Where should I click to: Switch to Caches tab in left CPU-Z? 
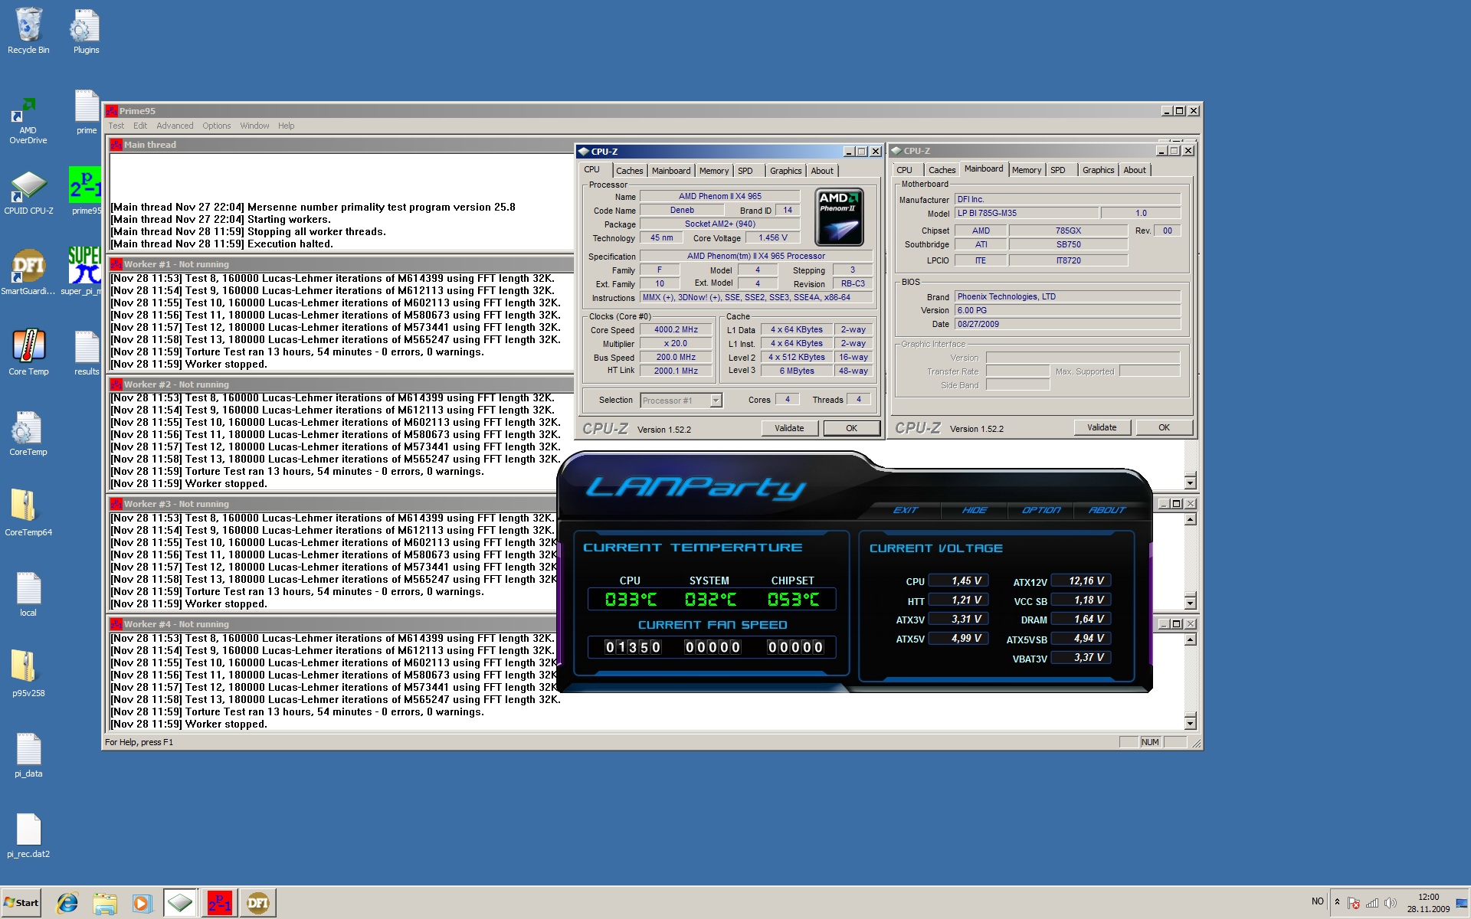tap(629, 171)
